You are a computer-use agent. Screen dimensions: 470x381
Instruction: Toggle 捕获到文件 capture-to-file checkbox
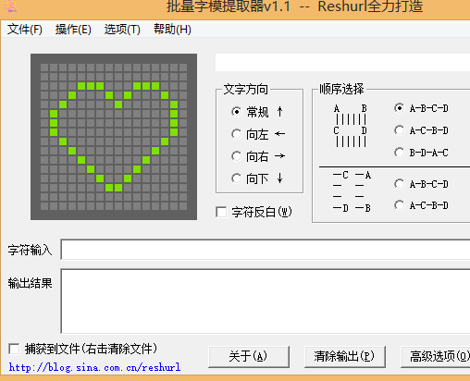(14, 349)
